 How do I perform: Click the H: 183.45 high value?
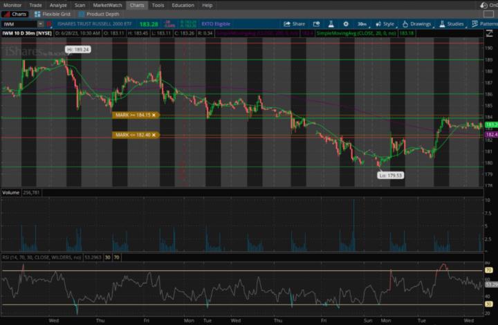click(x=138, y=33)
